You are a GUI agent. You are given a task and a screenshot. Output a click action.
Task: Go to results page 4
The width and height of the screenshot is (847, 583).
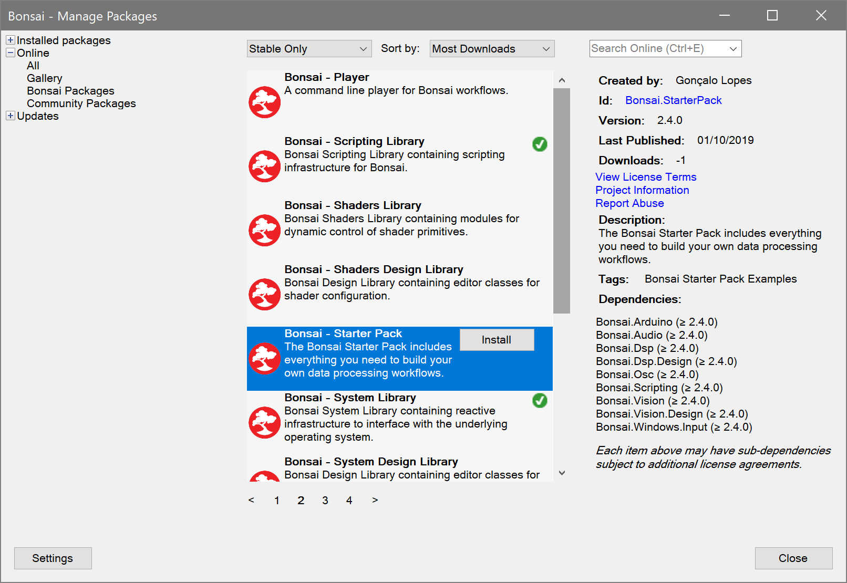click(349, 501)
